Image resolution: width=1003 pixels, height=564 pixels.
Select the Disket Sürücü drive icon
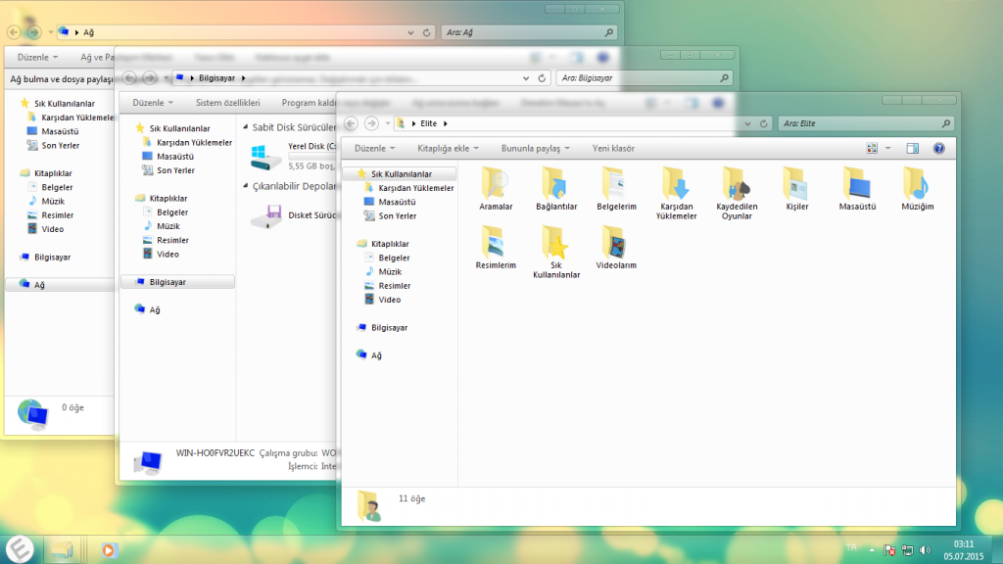(266, 216)
